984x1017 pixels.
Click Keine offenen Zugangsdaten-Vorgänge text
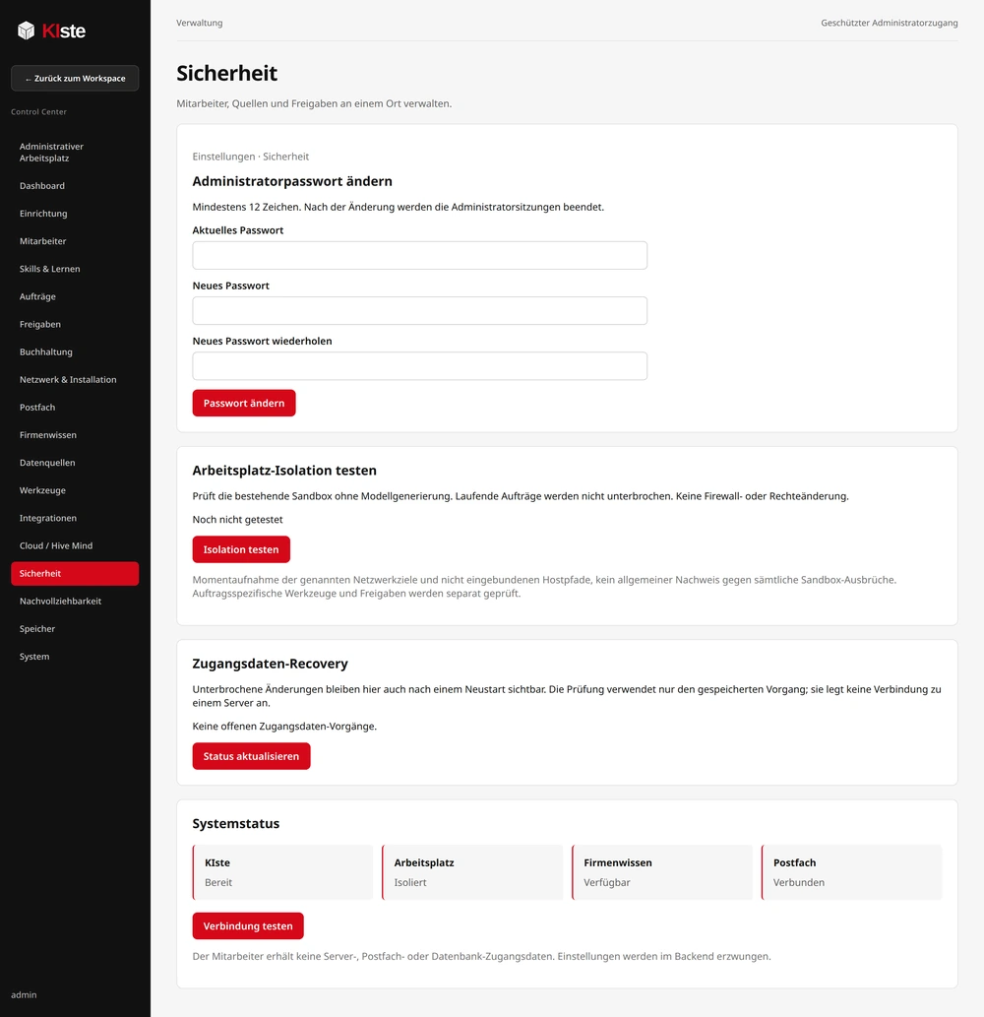[x=284, y=727]
